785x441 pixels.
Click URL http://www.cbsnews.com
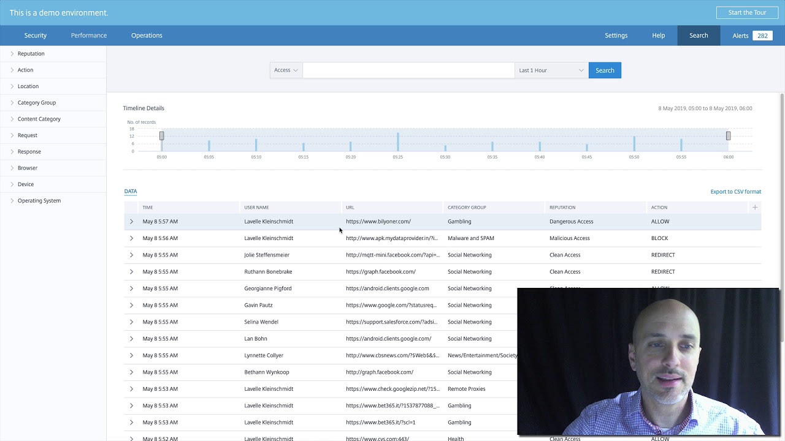[x=392, y=355]
